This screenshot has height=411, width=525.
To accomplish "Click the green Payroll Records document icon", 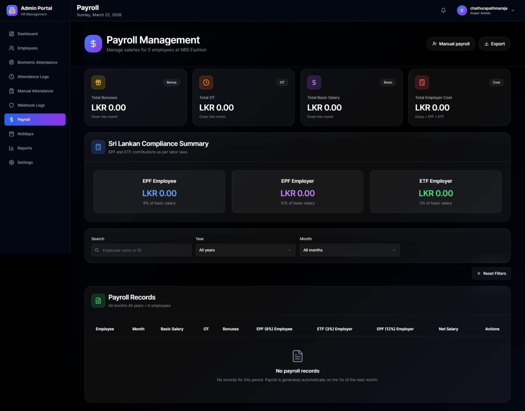I will tap(98, 301).
